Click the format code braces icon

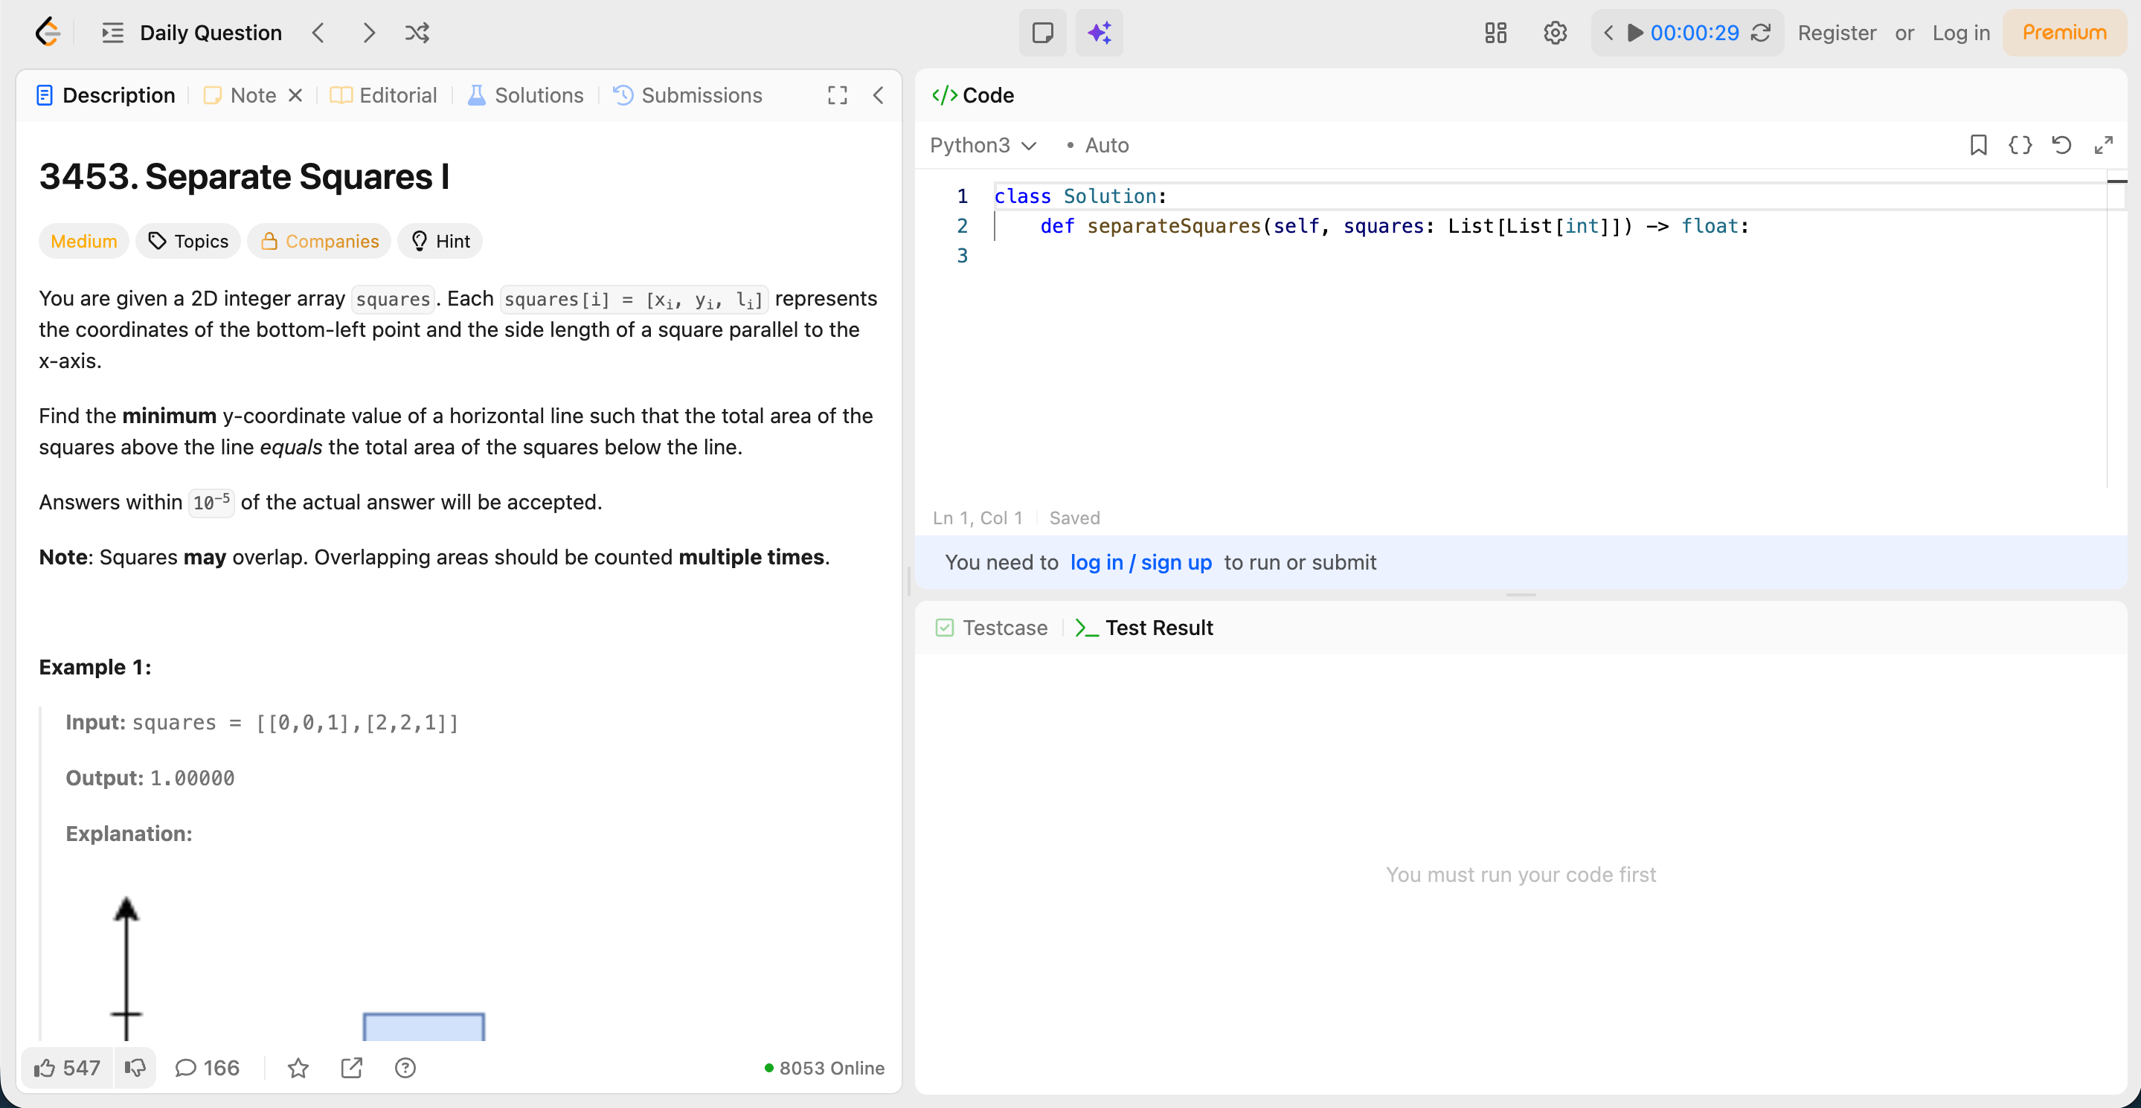pos(2020,145)
